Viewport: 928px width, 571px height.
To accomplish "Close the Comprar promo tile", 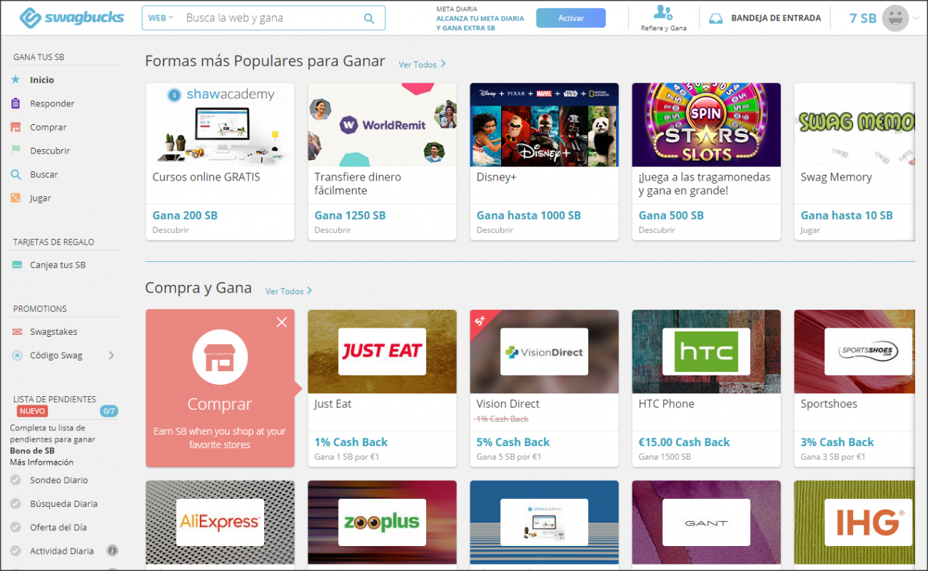I will point(282,323).
